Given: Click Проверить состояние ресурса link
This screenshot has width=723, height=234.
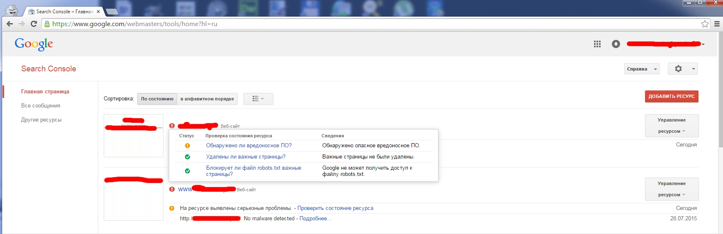Looking at the screenshot, I should (335, 208).
